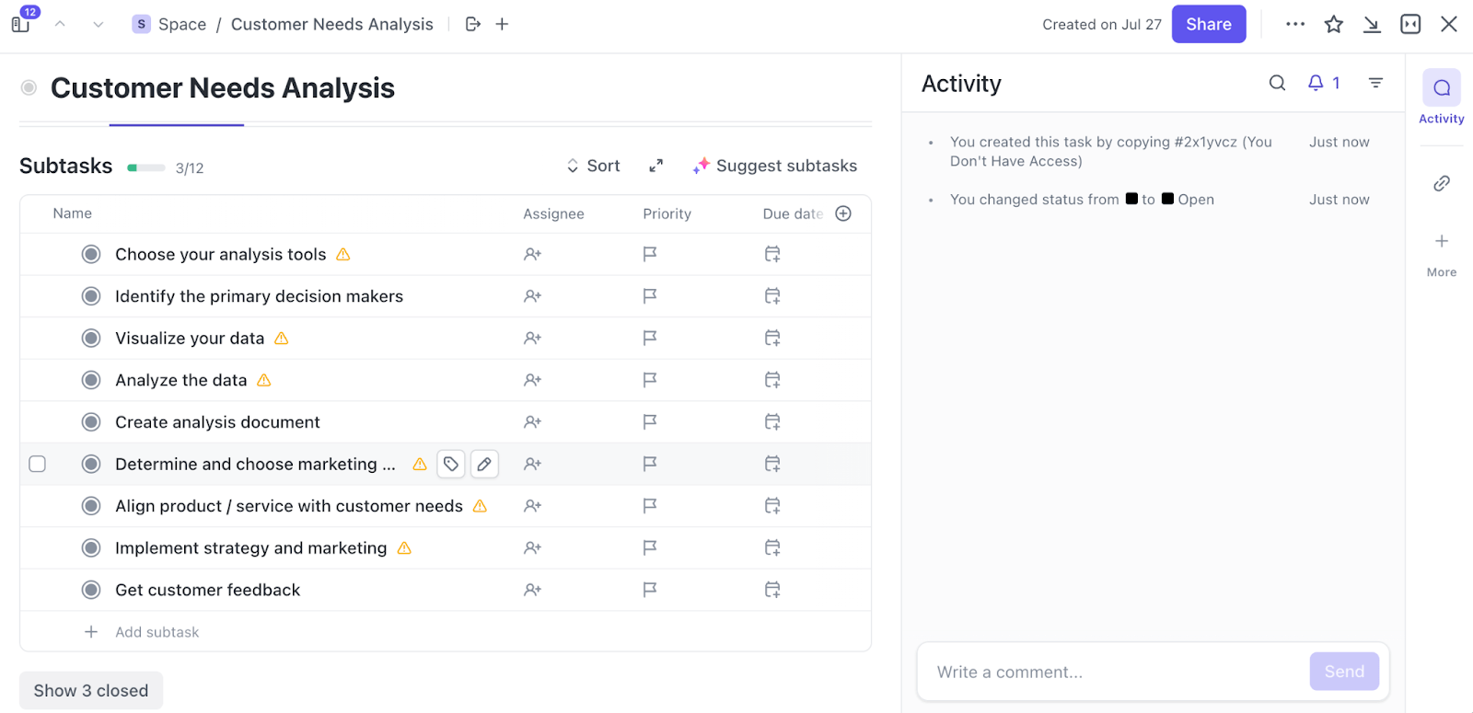Image resolution: width=1473 pixels, height=713 pixels.
Task: Open Space in the breadcrumb
Action: (169, 24)
